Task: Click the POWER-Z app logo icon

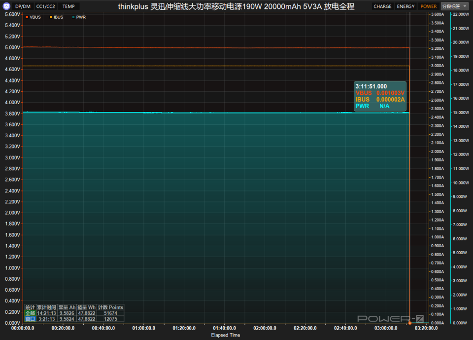Action: point(6,6)
